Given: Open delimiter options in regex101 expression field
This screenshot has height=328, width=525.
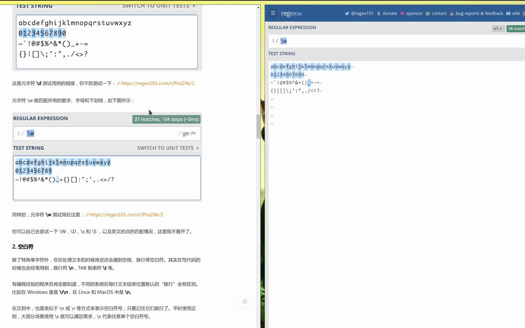Looking at the screenshot, I should click(273, 41).
